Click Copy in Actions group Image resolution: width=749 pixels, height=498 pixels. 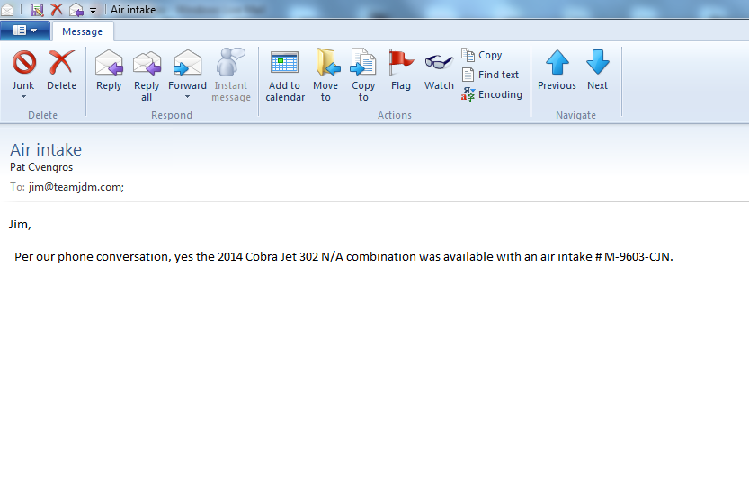(x=482, y=55)
